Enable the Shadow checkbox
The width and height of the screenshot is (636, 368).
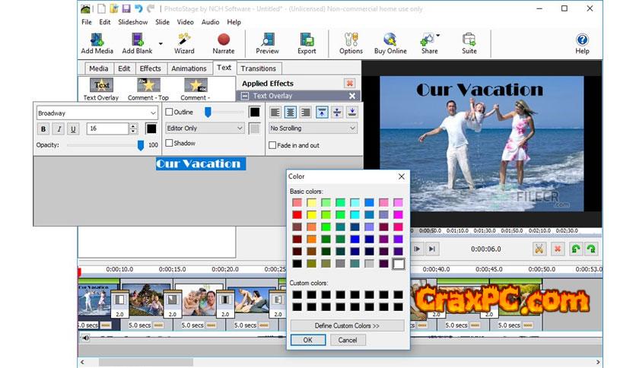point(170,143)
